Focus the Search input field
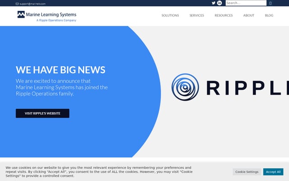 click(246, 3)
